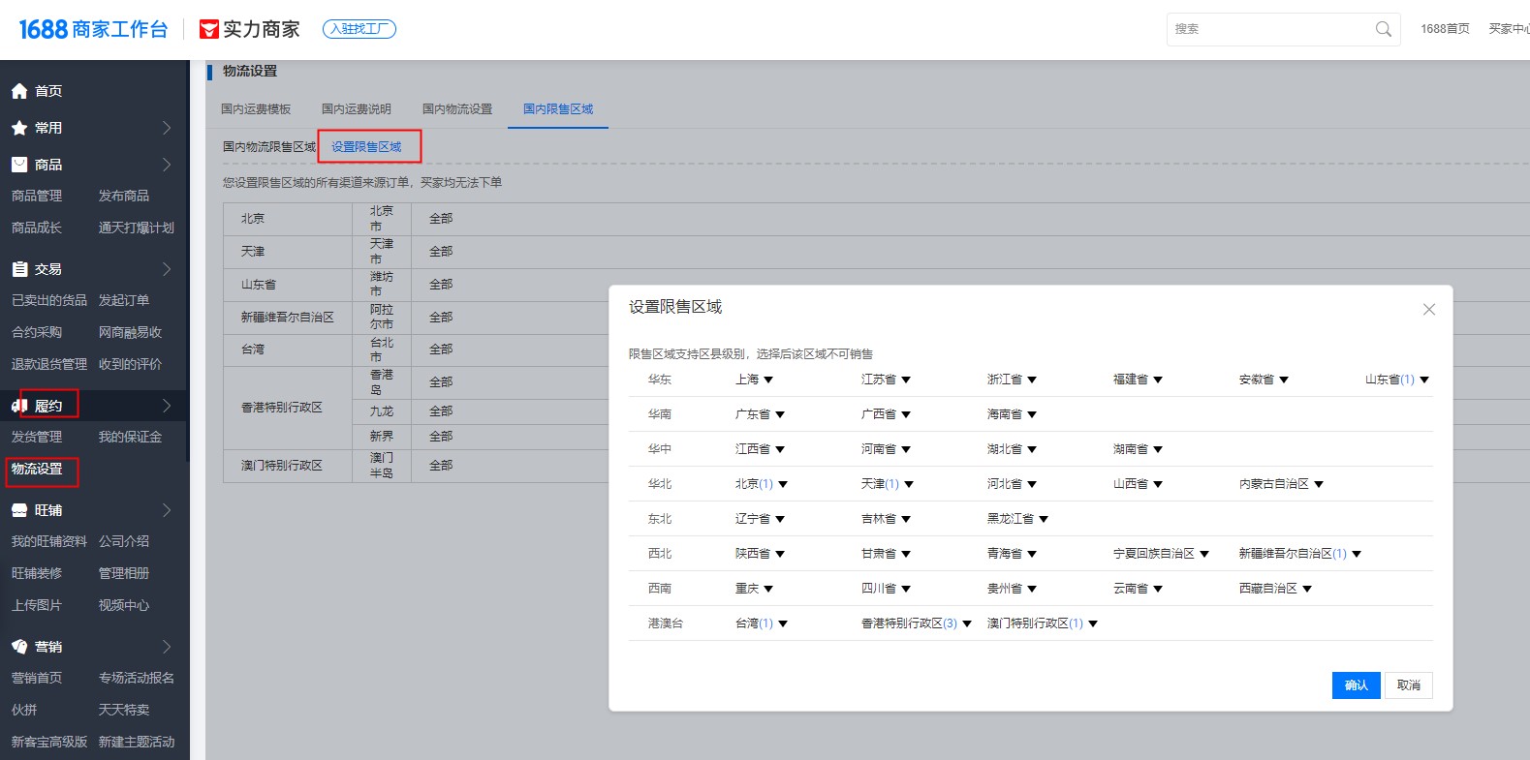Open 退款退货管理 sidebar link
Image resolution: width=1530 pixels, height=760 pixels.
click(x=49, y=365)
